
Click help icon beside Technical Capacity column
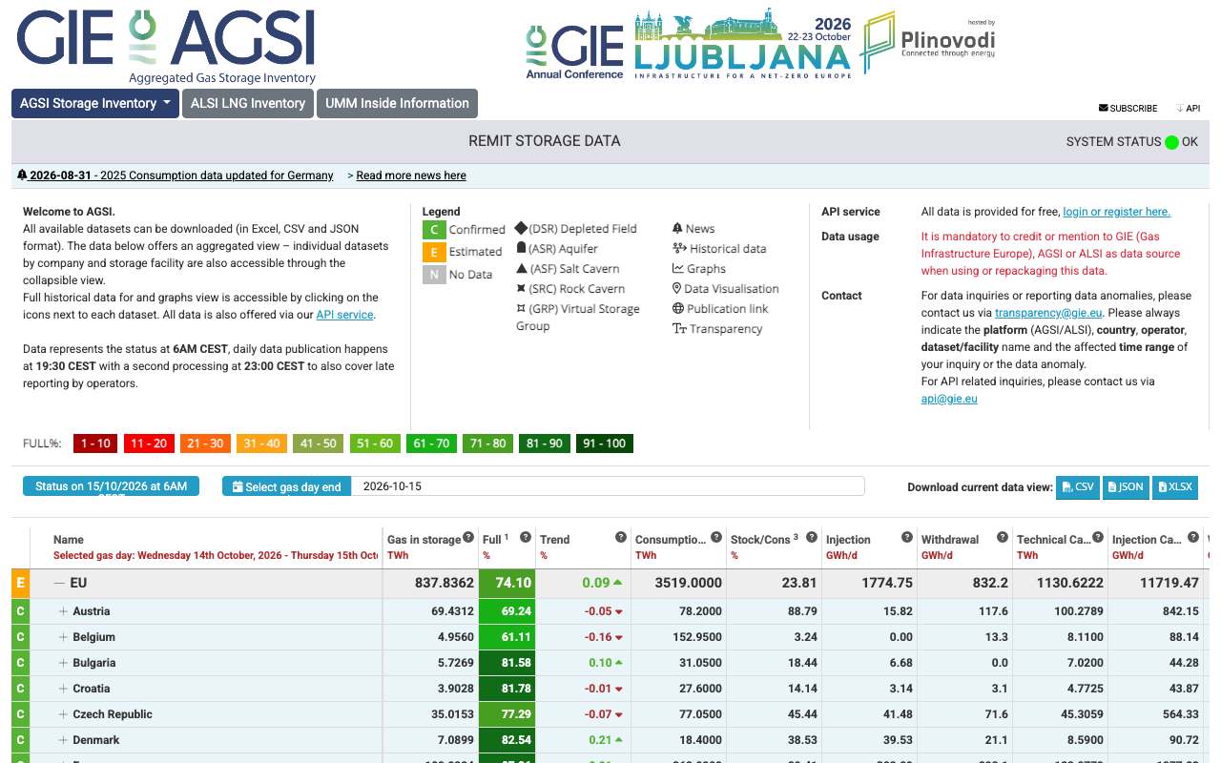click(x=1098, y=537)
